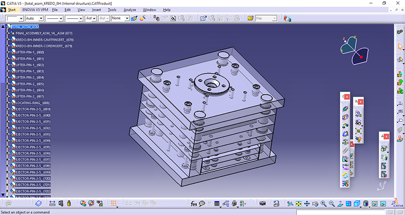405x215 pixels.
Task: Click the Fix Component anchor icon
Action: 345,142
